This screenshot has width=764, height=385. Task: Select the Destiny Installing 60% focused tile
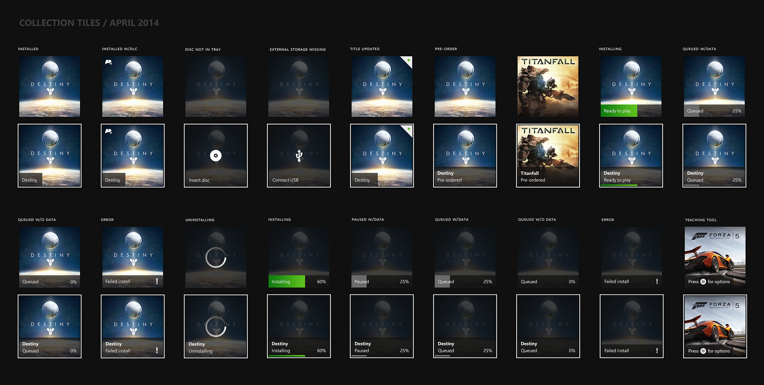299,326
